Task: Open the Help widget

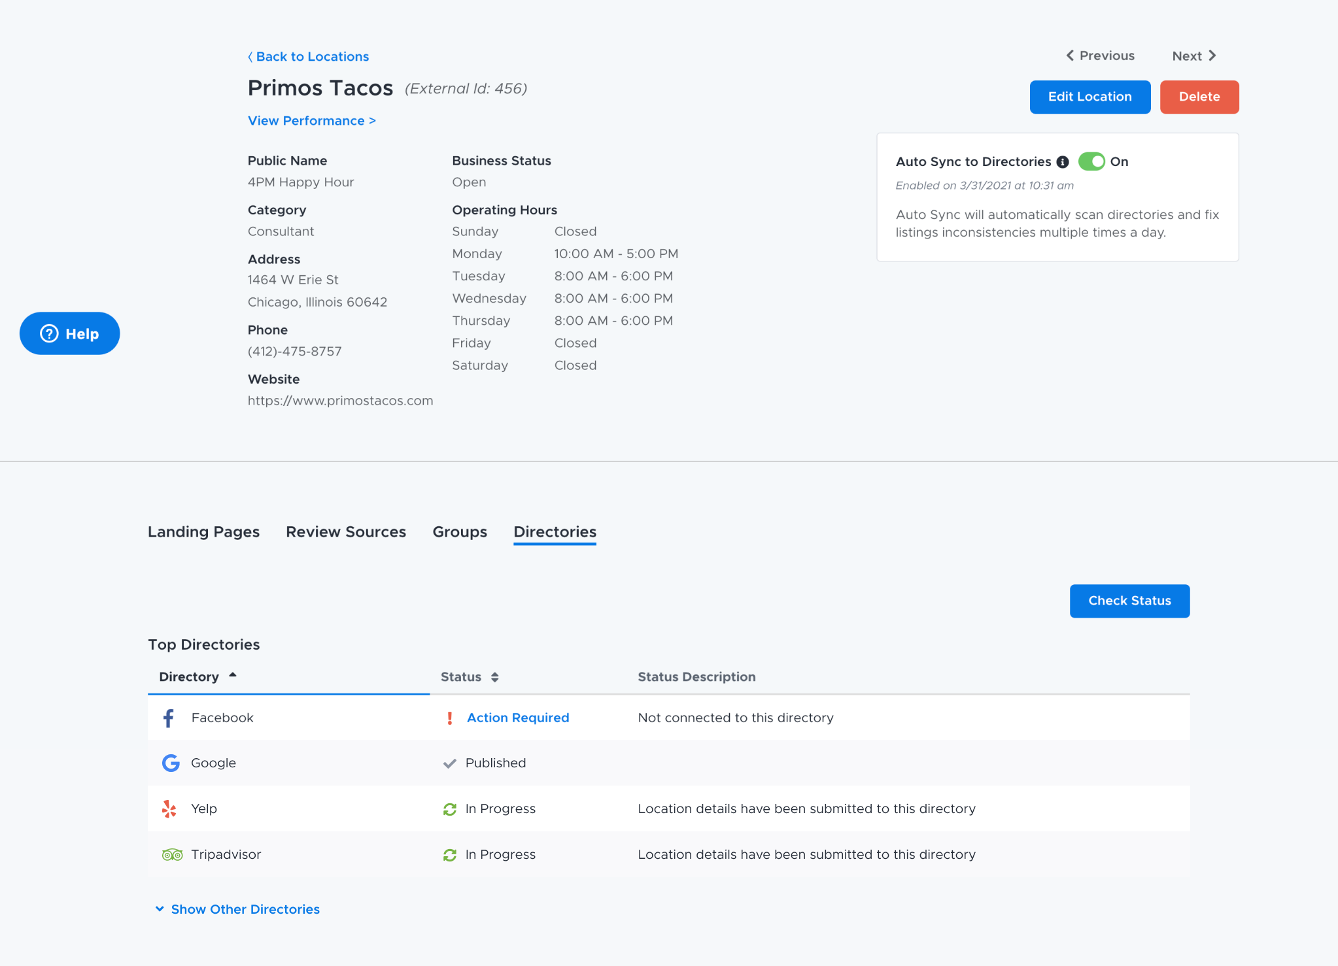Action: point(69,333)
